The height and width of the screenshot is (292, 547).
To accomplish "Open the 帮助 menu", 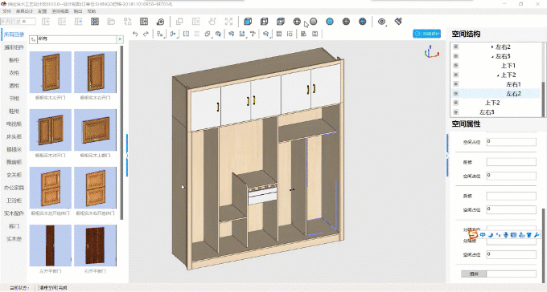I will pyautogui.click(x=92, y=11).
